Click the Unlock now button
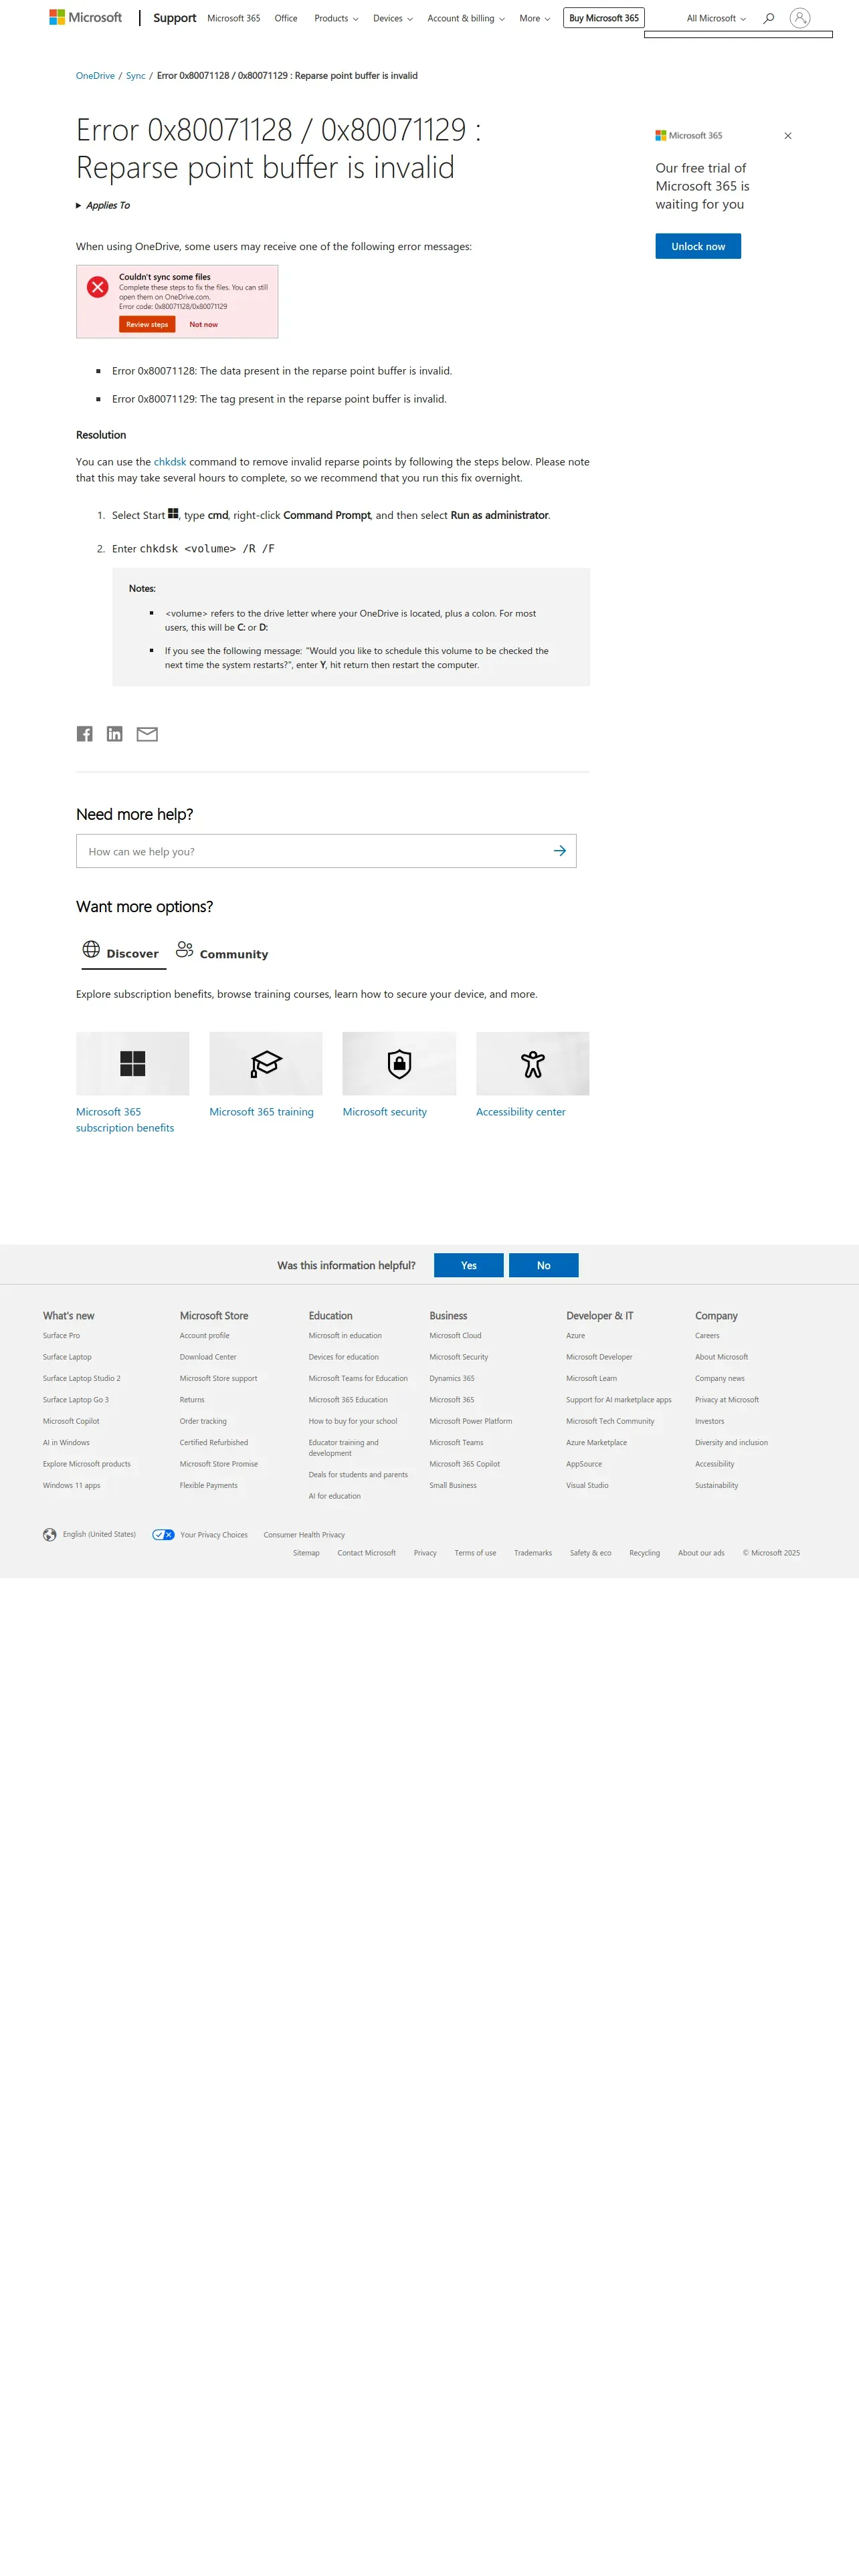This screenshot has width=859, height=2576. [698, 246]
